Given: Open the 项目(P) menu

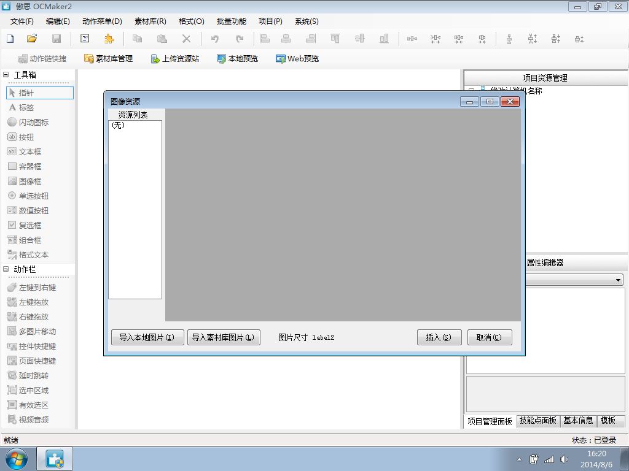Looking at the screenshot, I should pyautogui.click(x=270, y=21).
